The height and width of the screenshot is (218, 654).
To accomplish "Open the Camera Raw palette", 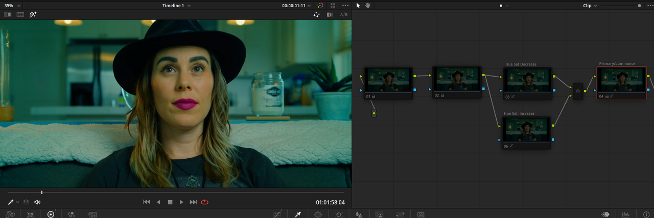I will coord(11,214).
